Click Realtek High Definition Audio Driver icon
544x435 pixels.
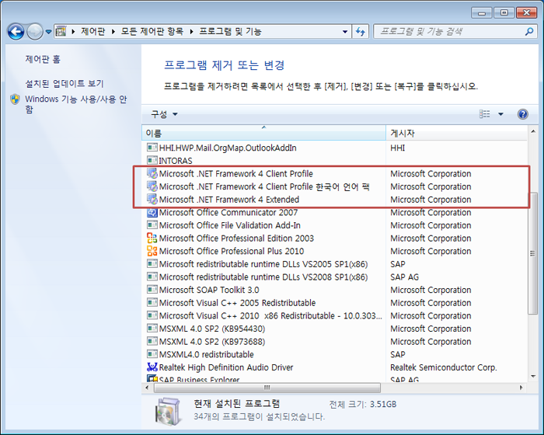(152, 367)
